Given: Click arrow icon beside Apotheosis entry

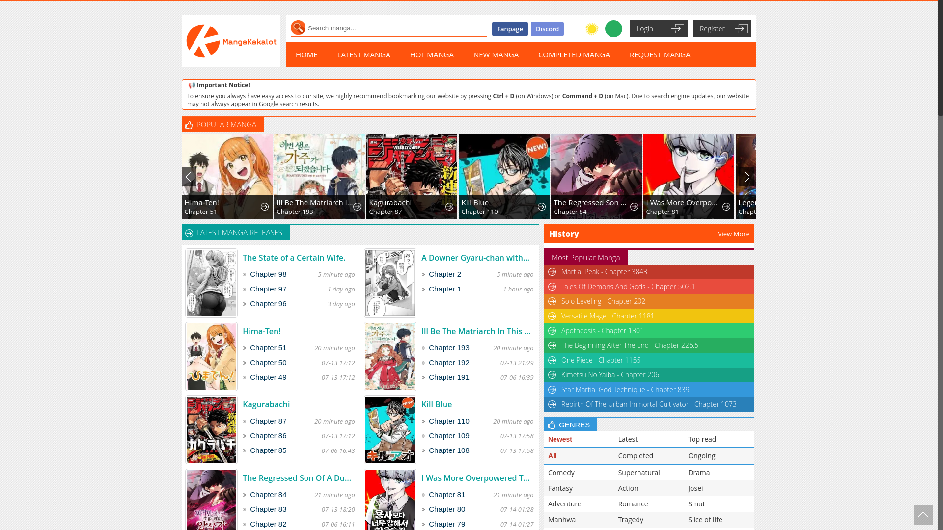Looking at the screenshot, I should [x=552, y=331].
